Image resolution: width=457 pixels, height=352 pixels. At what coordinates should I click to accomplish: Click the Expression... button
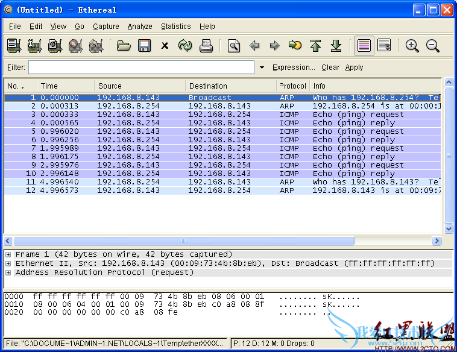(294, 68)
